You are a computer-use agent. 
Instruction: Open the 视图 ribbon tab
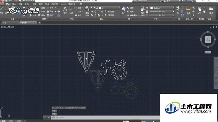pos(34,4)
